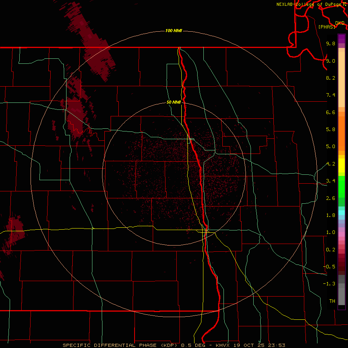Click the pink segment of the color bar

click(x=341, y=234)
